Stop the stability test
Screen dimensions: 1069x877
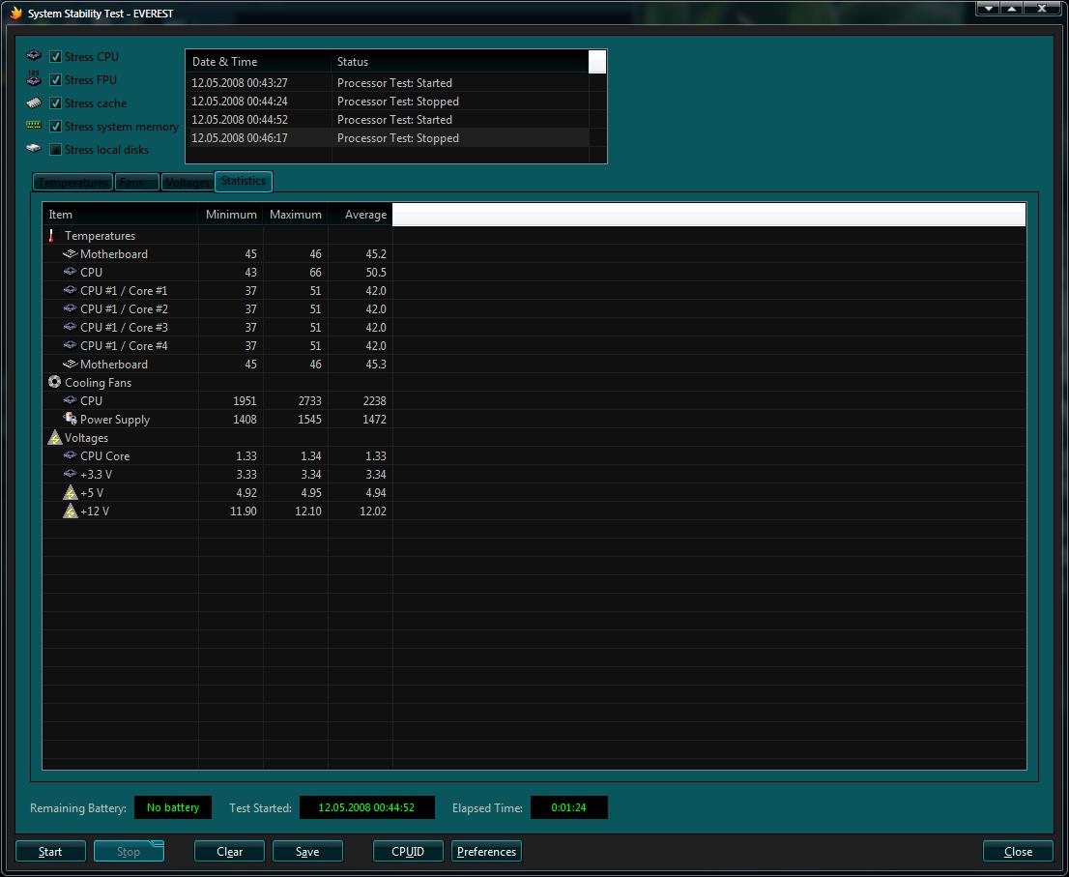[x=129, y=851]
